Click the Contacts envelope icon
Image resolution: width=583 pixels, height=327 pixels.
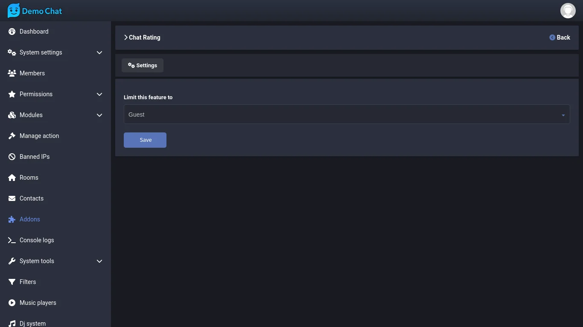[x=12, y=198]
